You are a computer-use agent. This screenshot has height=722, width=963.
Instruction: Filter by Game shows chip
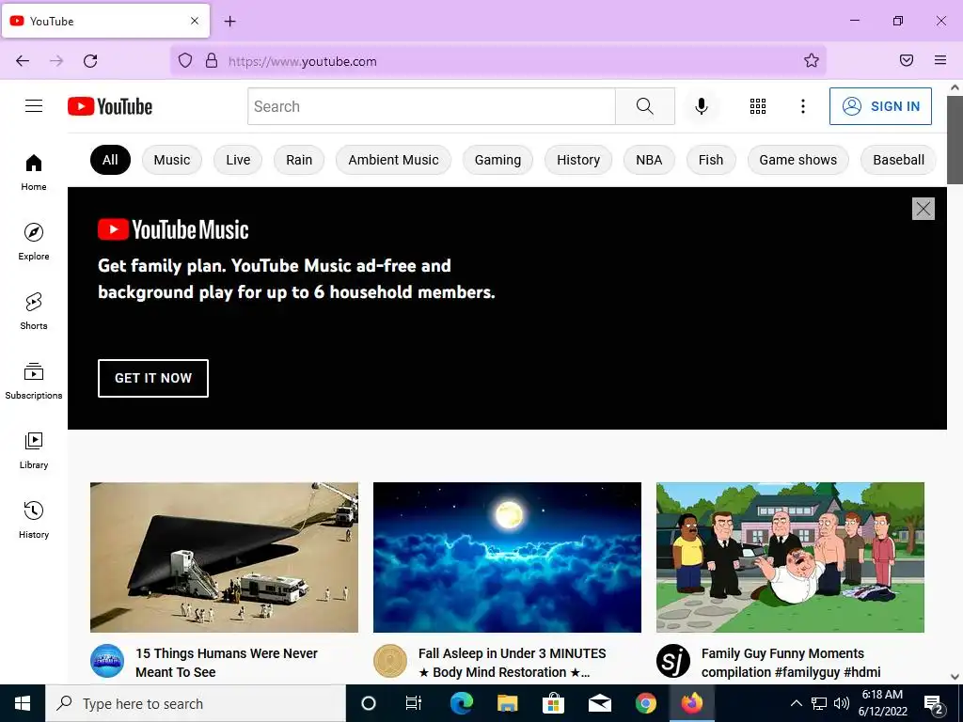pyautogui.click(x=797, y=160)
